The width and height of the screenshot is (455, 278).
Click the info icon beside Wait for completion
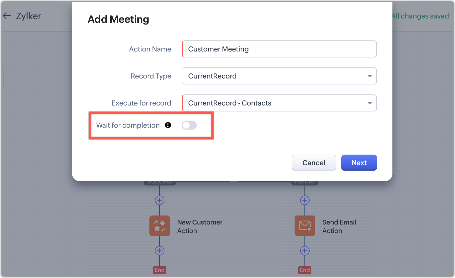tap(168, 125)
